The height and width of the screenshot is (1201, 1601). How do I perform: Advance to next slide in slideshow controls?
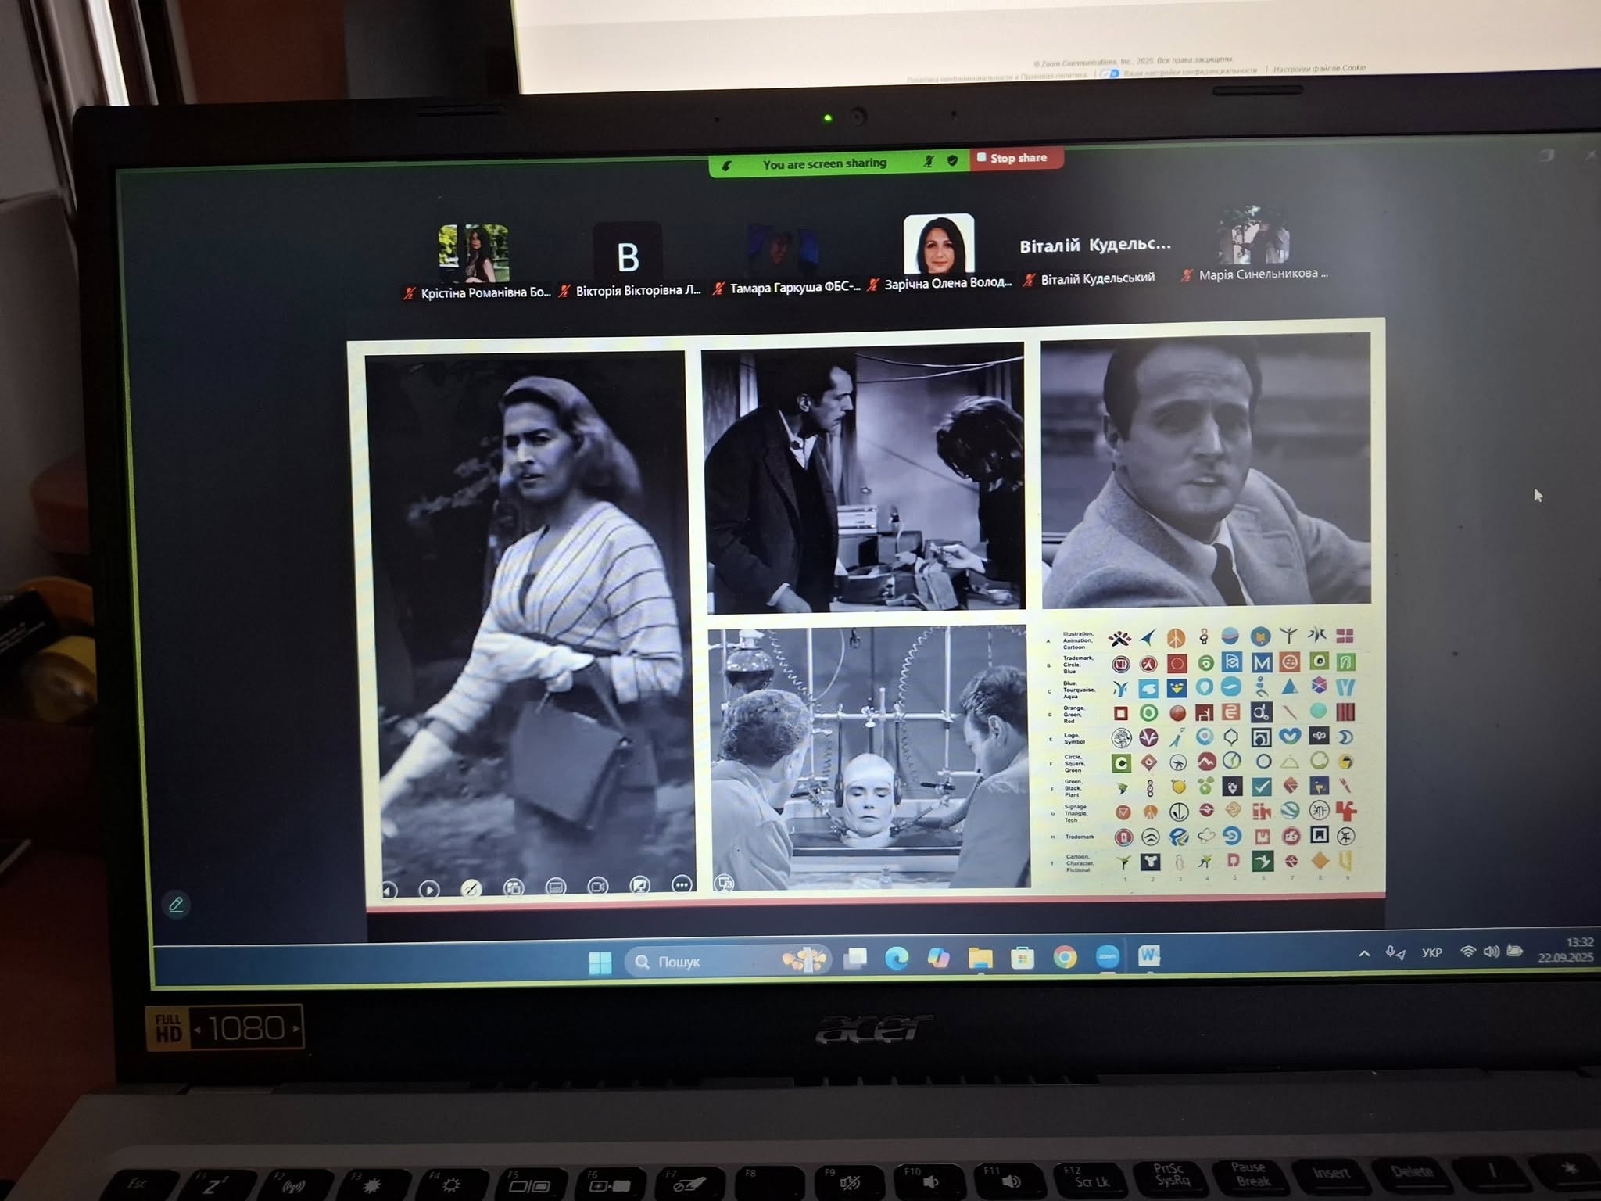pyautogui.click(x=429, y=889)
